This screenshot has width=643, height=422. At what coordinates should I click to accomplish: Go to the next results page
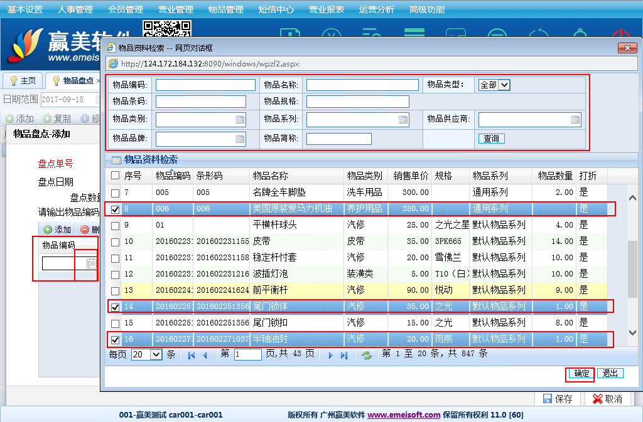click(330, 356)
